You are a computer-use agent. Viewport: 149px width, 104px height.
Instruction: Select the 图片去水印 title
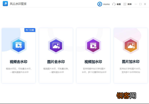click(56, 62)
